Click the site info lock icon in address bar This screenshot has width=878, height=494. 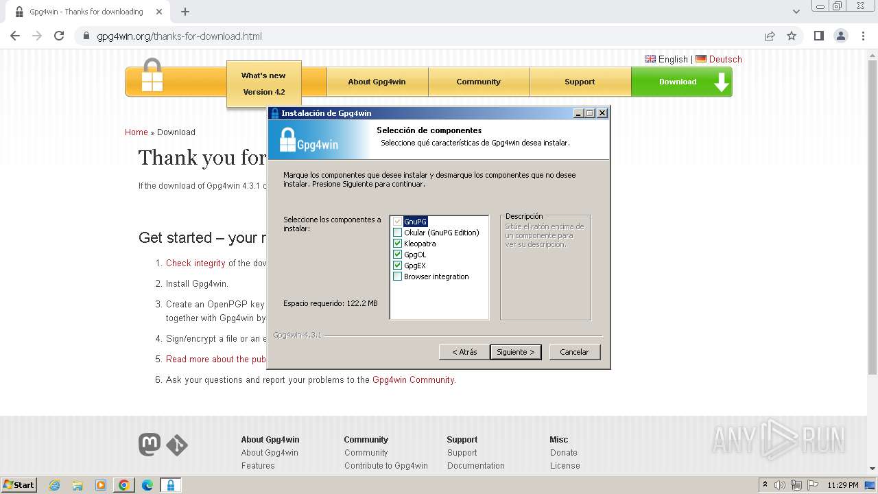85,36
